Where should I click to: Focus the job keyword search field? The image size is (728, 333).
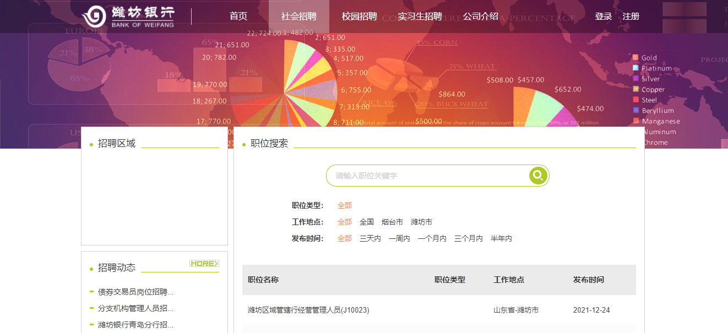point(427,176)
